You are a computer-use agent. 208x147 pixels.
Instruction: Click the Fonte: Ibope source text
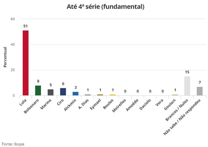[x=13, y=144]
